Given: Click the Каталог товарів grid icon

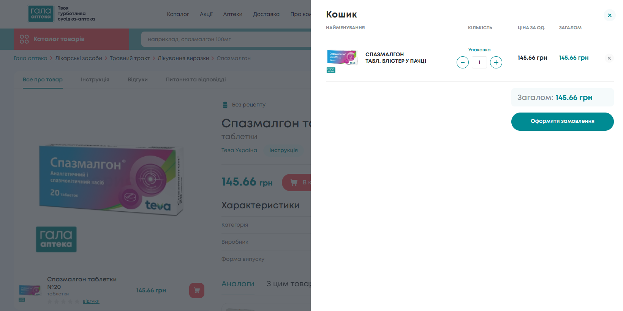Looking at the screenshot, I should click(x=24, y=39).
